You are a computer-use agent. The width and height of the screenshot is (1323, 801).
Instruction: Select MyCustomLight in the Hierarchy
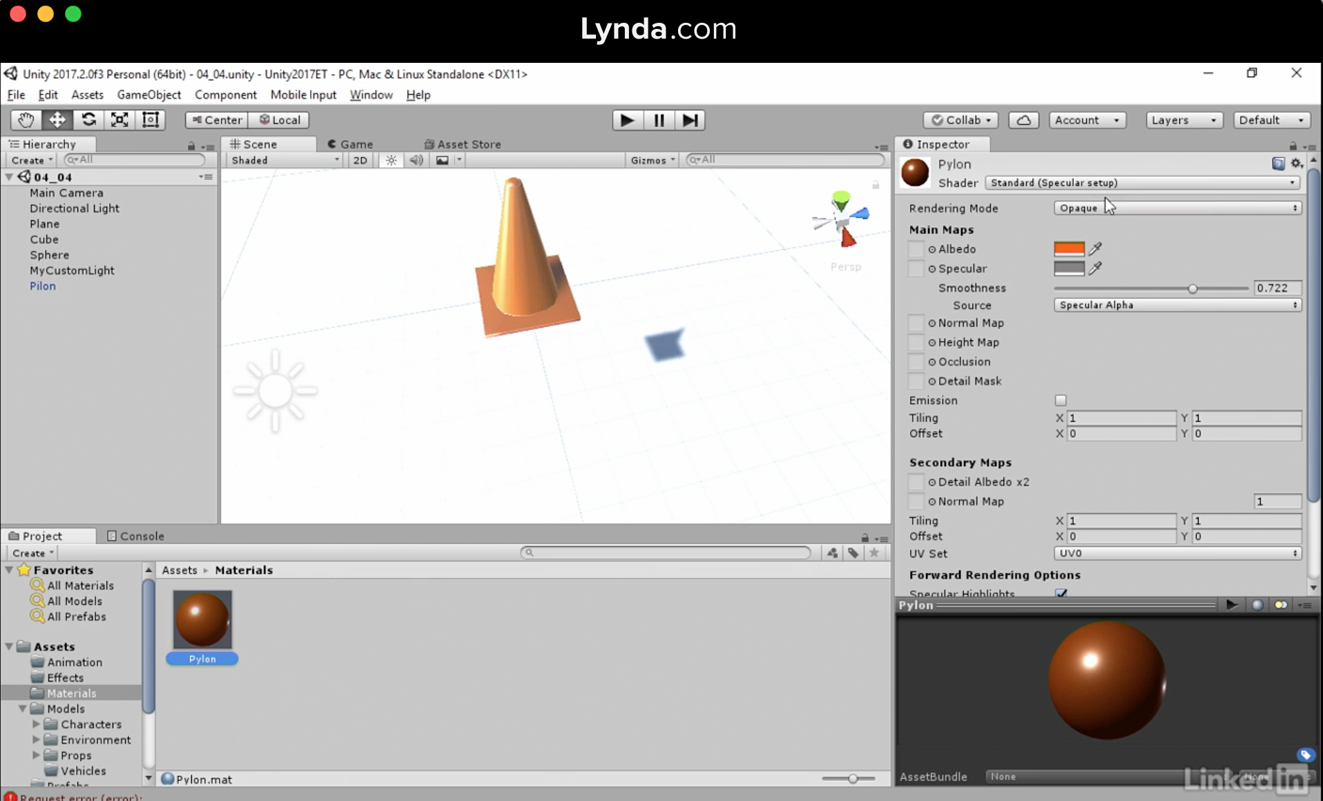coord(72,271)
